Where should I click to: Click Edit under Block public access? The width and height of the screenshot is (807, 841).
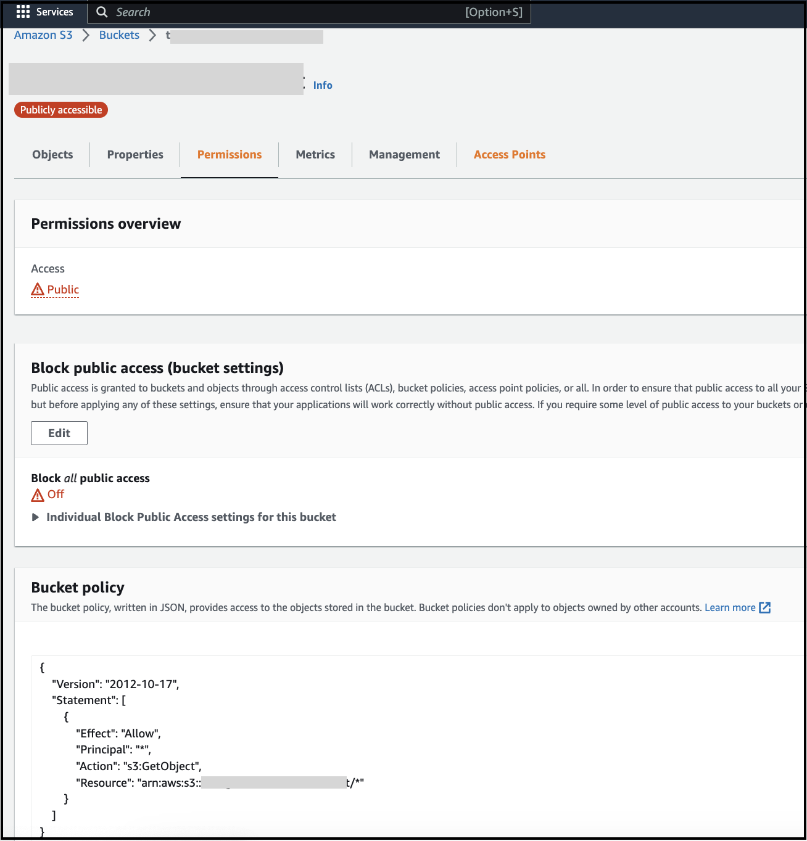59,433
